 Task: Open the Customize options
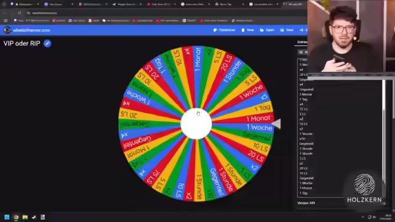click(x=224, y=30)
